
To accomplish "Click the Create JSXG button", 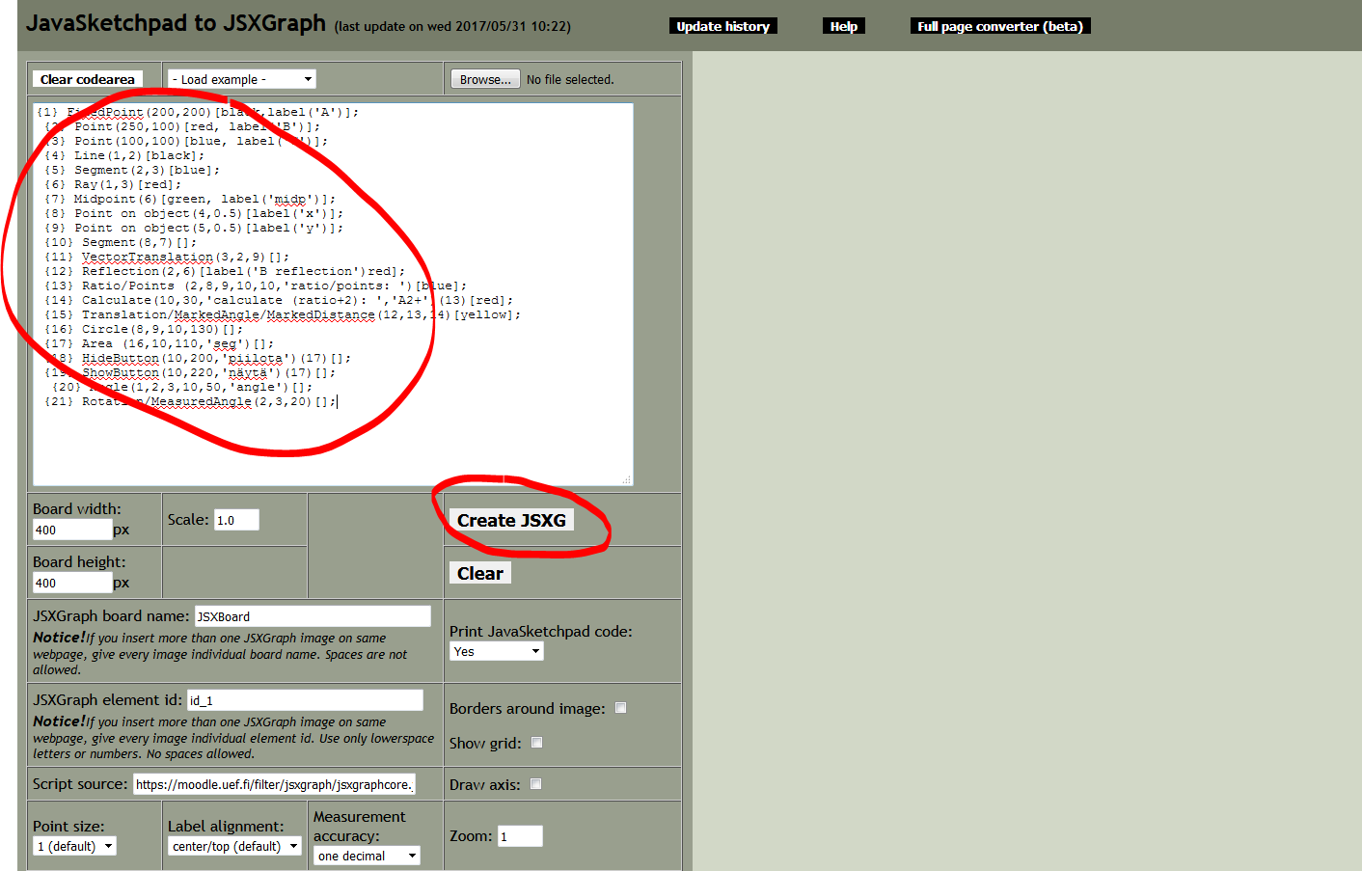I will [x=511, y=520].
